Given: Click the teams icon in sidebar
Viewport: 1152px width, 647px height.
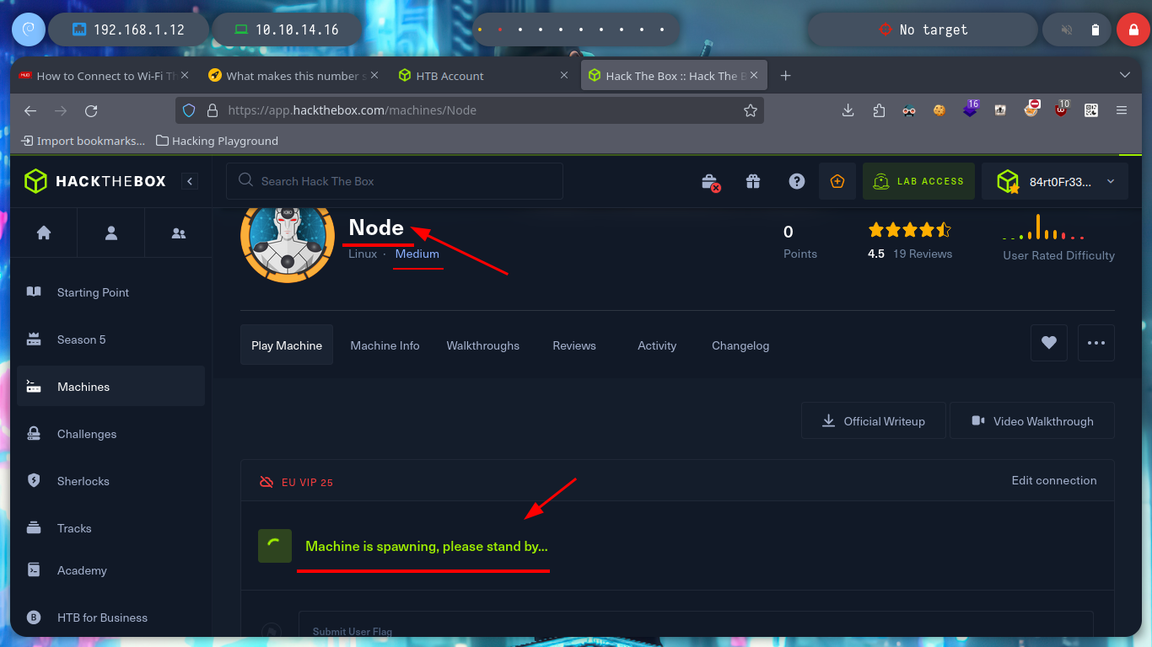Looking at the screenshot, I should (x=178, y=233).
